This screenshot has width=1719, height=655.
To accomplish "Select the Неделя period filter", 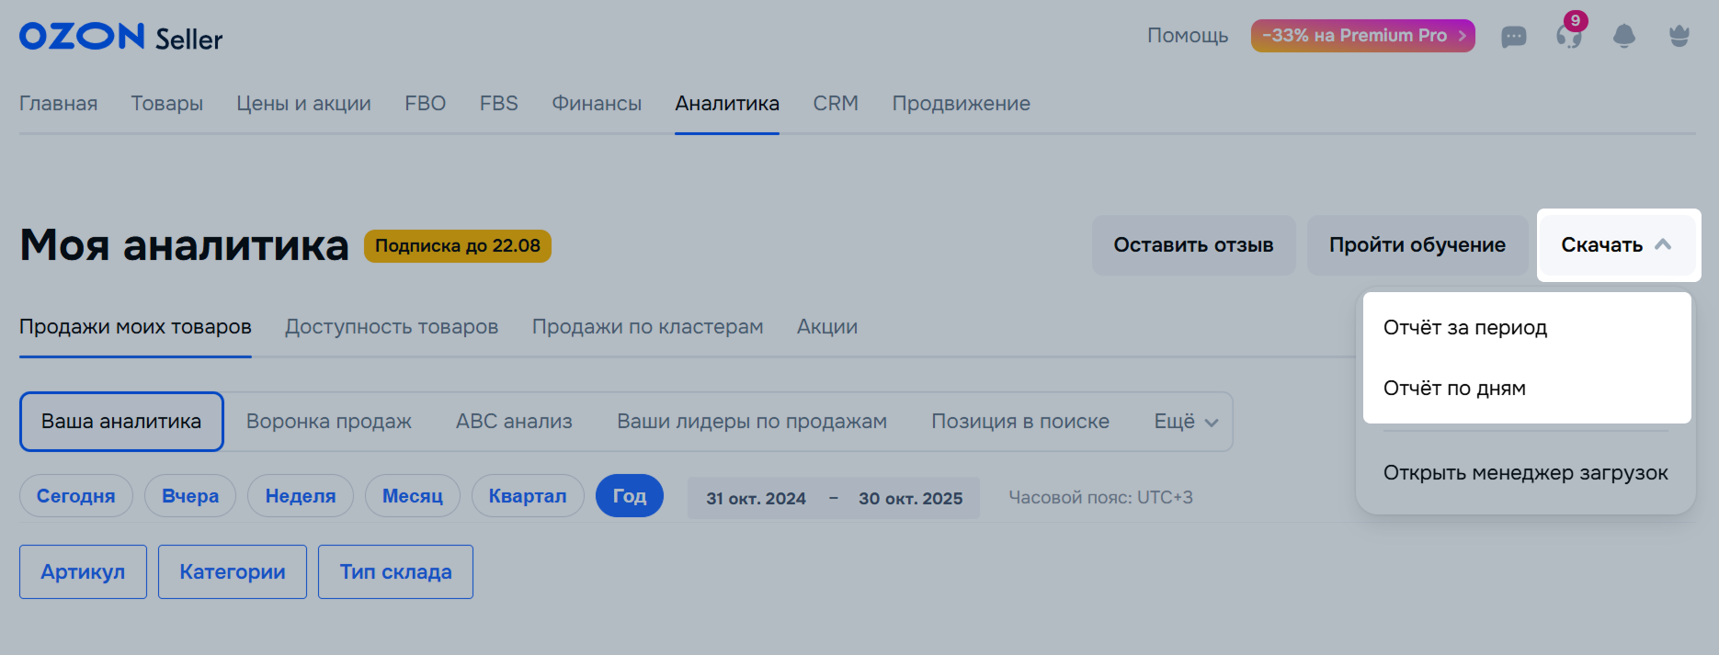I will pos(301,496).
